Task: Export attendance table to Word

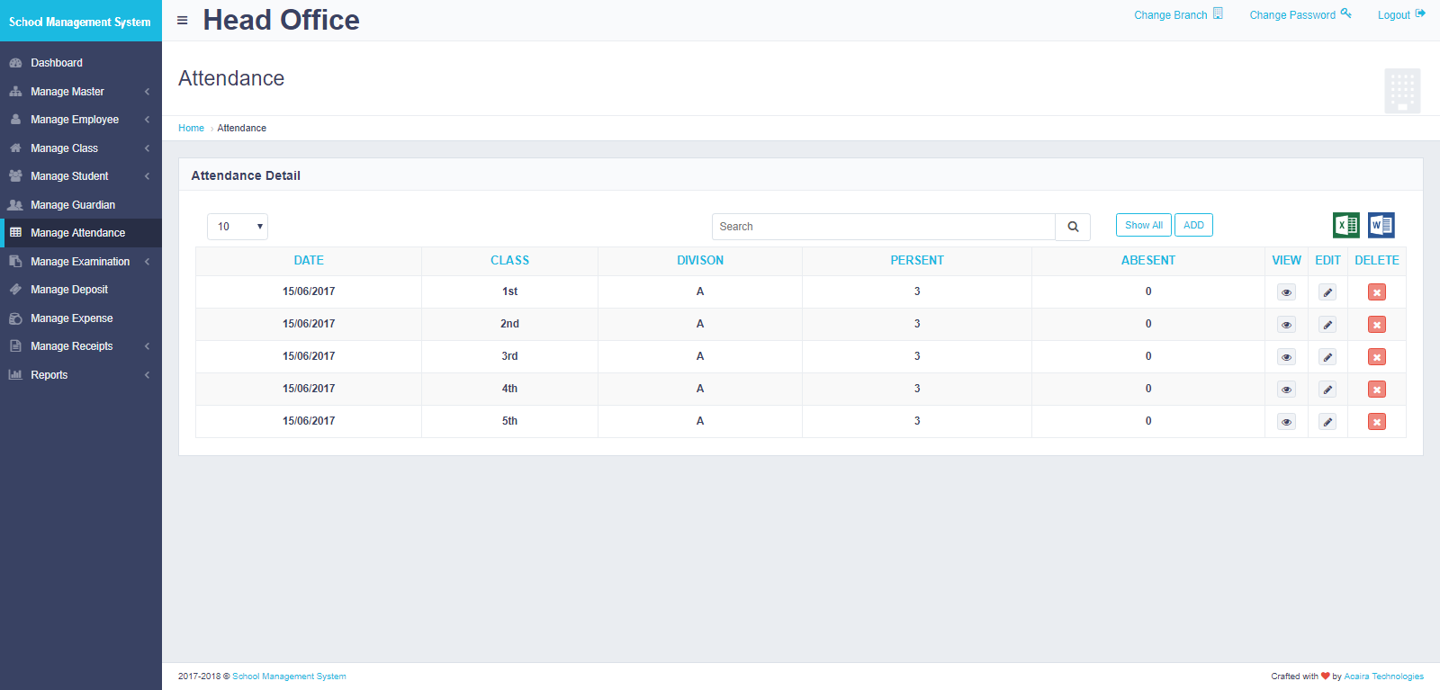Action: [x=1381, y=225]
